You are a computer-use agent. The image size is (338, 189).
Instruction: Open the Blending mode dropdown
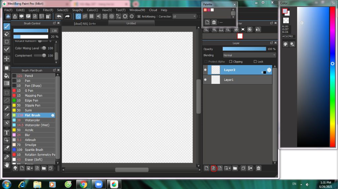250,55
